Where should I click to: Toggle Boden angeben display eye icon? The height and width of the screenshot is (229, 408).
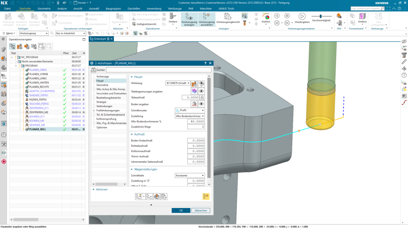click(x=201, y=104)
